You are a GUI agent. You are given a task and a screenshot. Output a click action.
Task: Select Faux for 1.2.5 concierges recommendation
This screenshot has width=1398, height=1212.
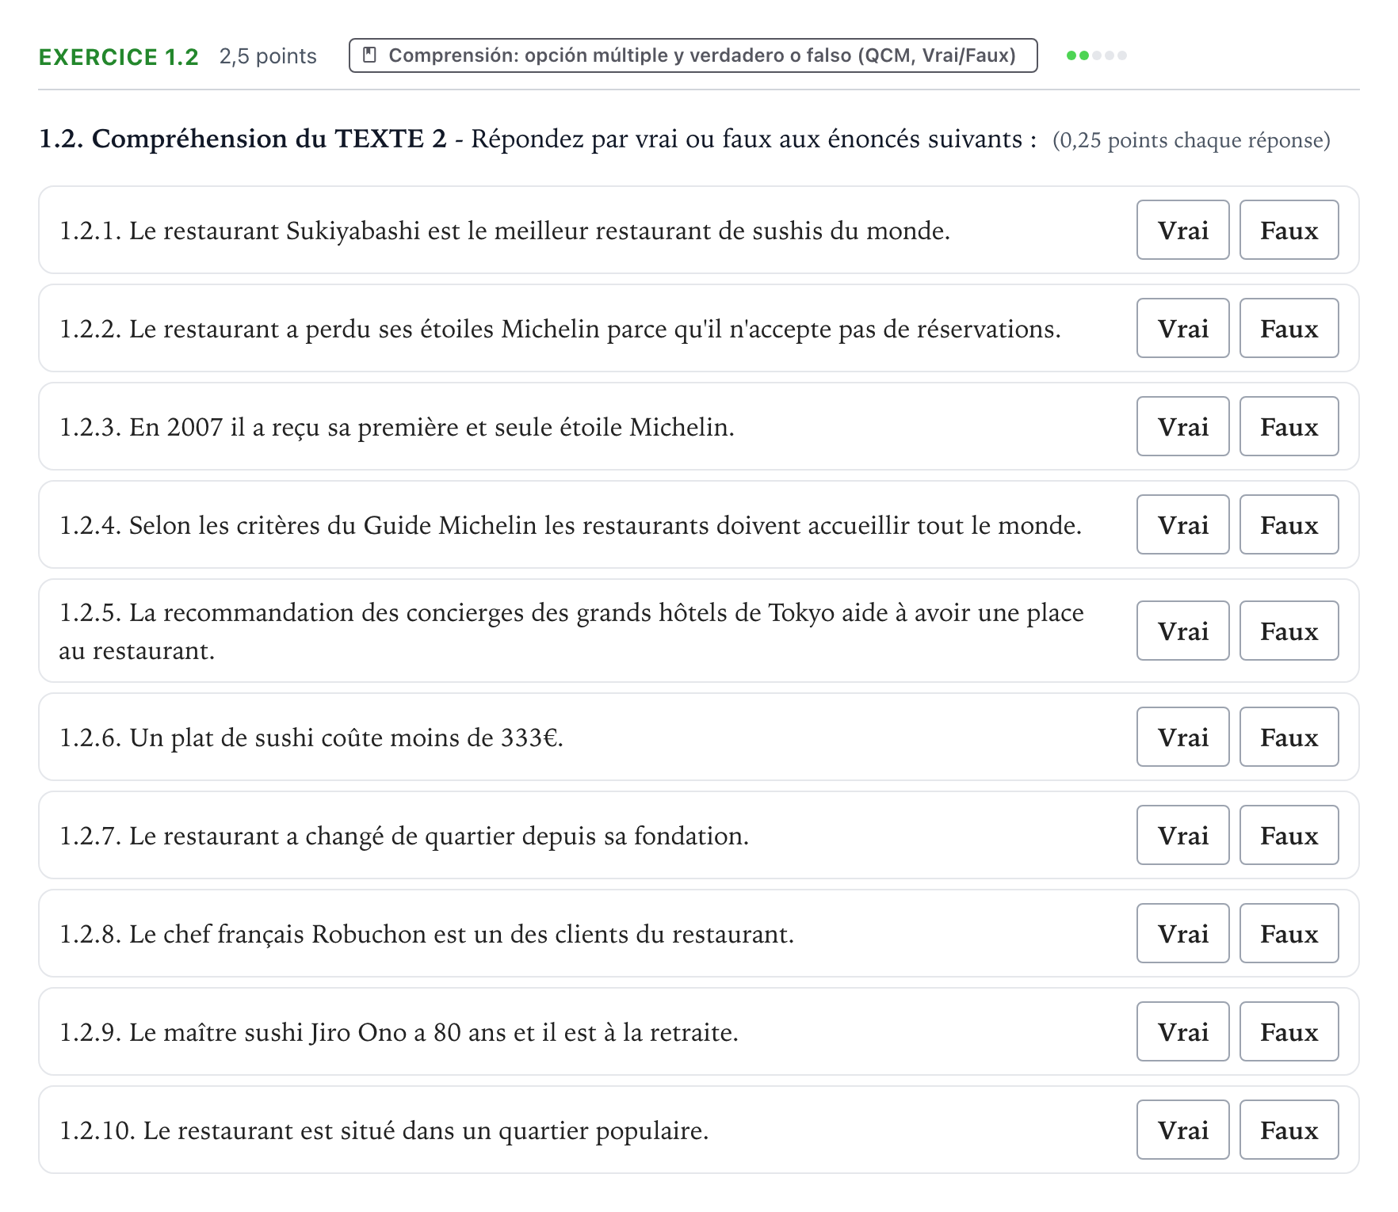pos(1289,631)
